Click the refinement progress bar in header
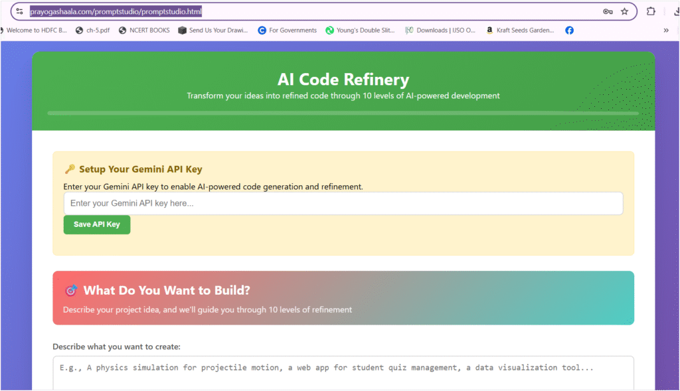The image size is (680, 391). (343, 114)
